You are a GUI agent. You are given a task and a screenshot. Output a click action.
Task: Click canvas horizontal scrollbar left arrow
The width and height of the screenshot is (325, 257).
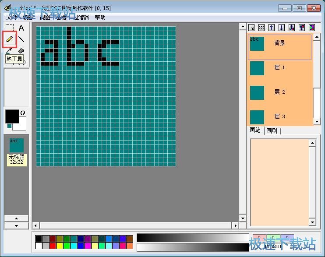[x=35, y=225]
